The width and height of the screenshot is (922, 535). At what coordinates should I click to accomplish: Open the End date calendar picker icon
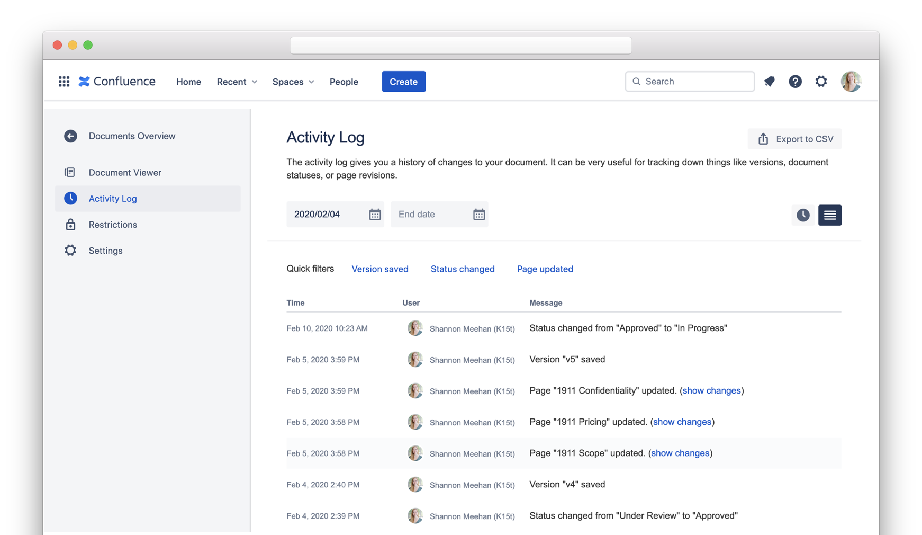[x=478, y=215]
